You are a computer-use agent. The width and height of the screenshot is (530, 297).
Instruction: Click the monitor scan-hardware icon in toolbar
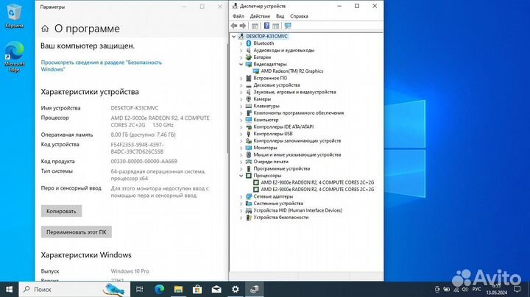coord(288,26)
